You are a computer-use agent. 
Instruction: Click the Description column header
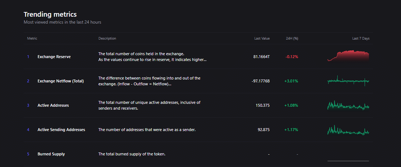click(107, 38)
